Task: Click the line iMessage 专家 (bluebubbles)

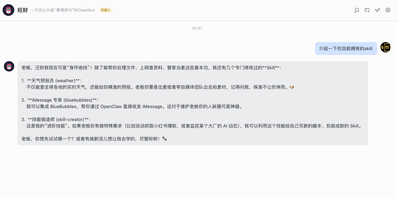Action: [x=60, y=100]
